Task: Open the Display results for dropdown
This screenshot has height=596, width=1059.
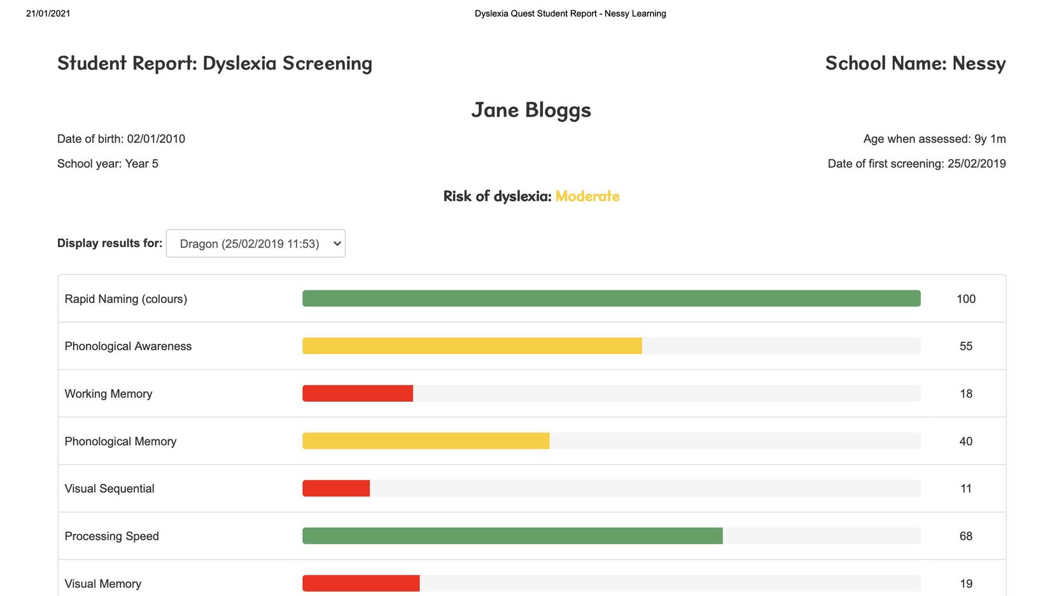Action: point(255,243)
